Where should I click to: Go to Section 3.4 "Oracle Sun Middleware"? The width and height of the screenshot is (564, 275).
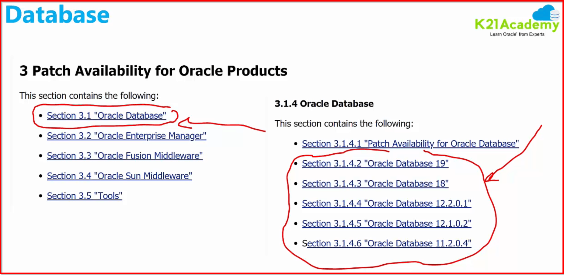point(120,176)
